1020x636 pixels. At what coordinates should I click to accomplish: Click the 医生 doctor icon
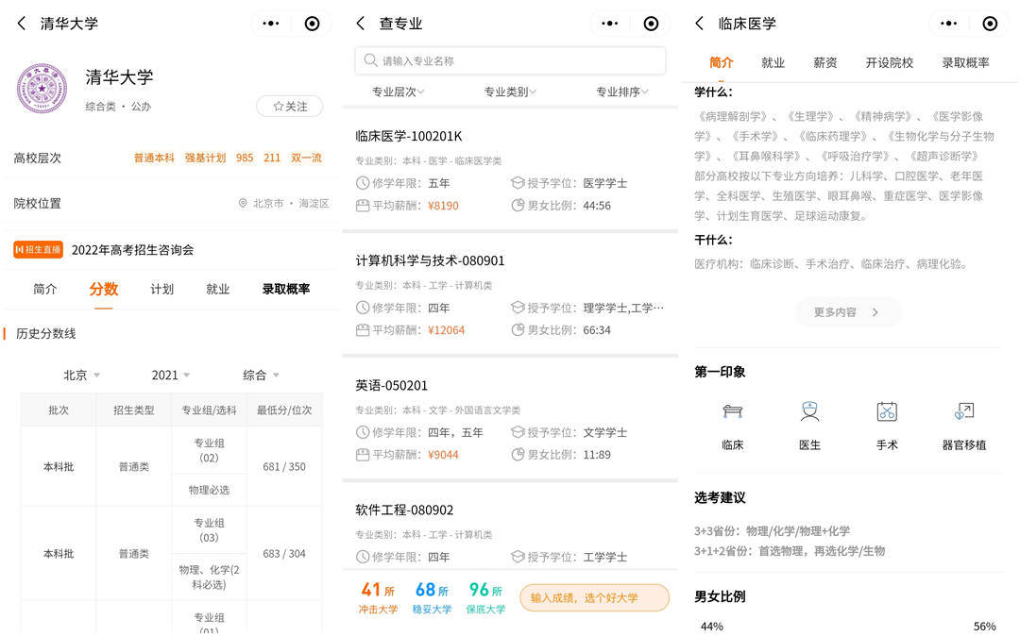click(x=809, y=411)
